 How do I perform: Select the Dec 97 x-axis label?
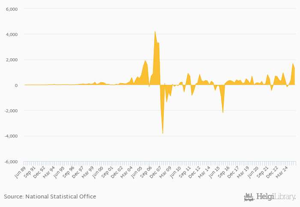coord(78,172)
